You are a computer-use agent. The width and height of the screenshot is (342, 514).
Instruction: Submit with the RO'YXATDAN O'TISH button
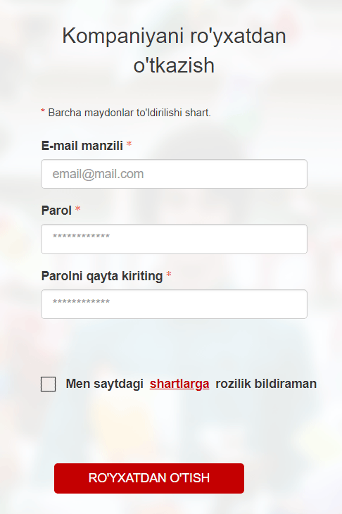(x=149, y=478)
